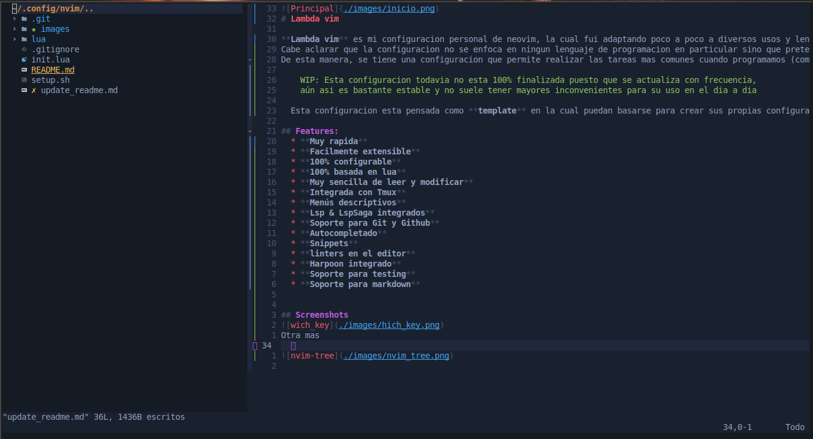Click the images folder icon
The width and height of the screenshot is (813, 439).
pos(24,29)
